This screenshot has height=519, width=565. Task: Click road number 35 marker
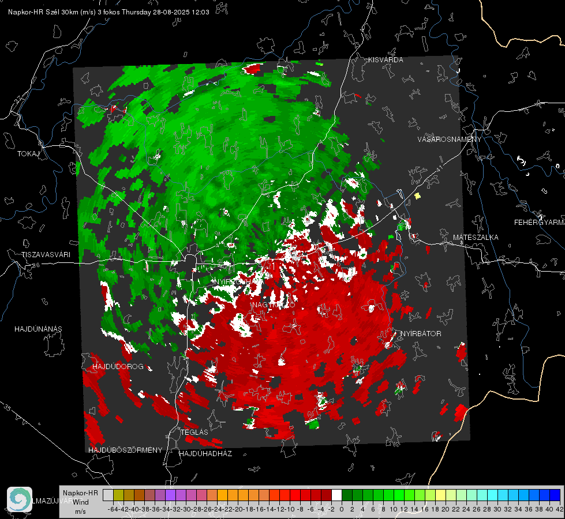click(x=7, y=408)
